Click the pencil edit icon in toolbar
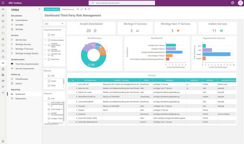Viewport: 244px width, 144px height. [81, 9]
